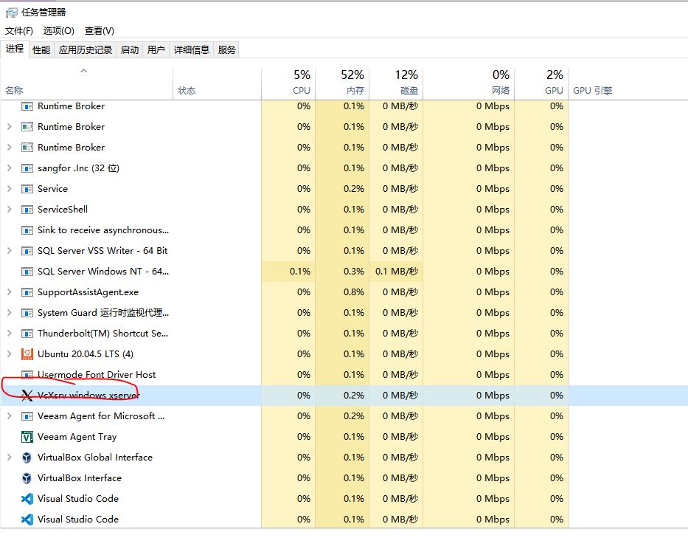Screen dimensions: 688x538
Task: Switch to the 用户 tab
Action: tap(156, 50)
